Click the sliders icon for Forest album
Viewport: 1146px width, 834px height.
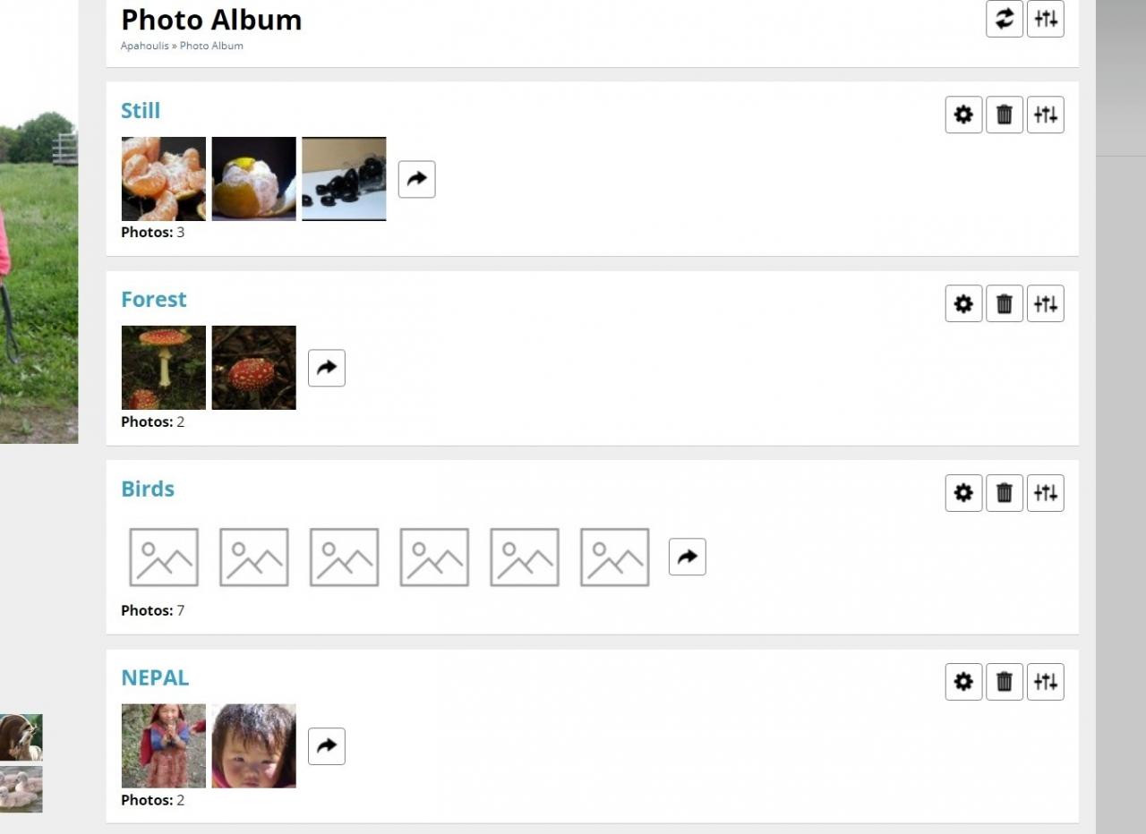pos(1045,303)
